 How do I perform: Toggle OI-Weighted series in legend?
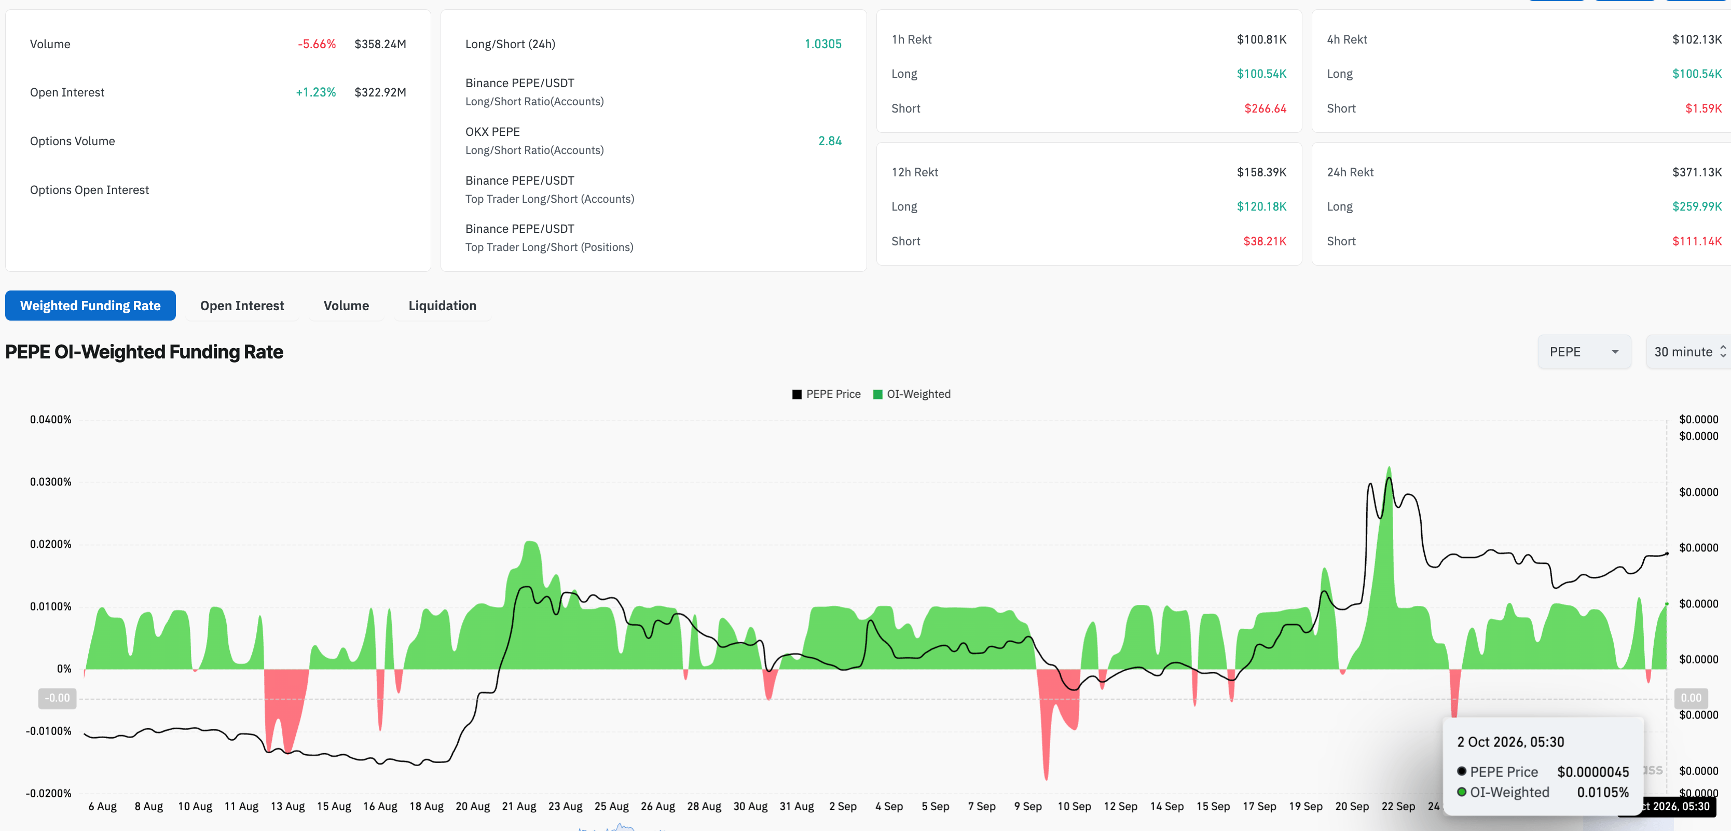tap(911, 394)
